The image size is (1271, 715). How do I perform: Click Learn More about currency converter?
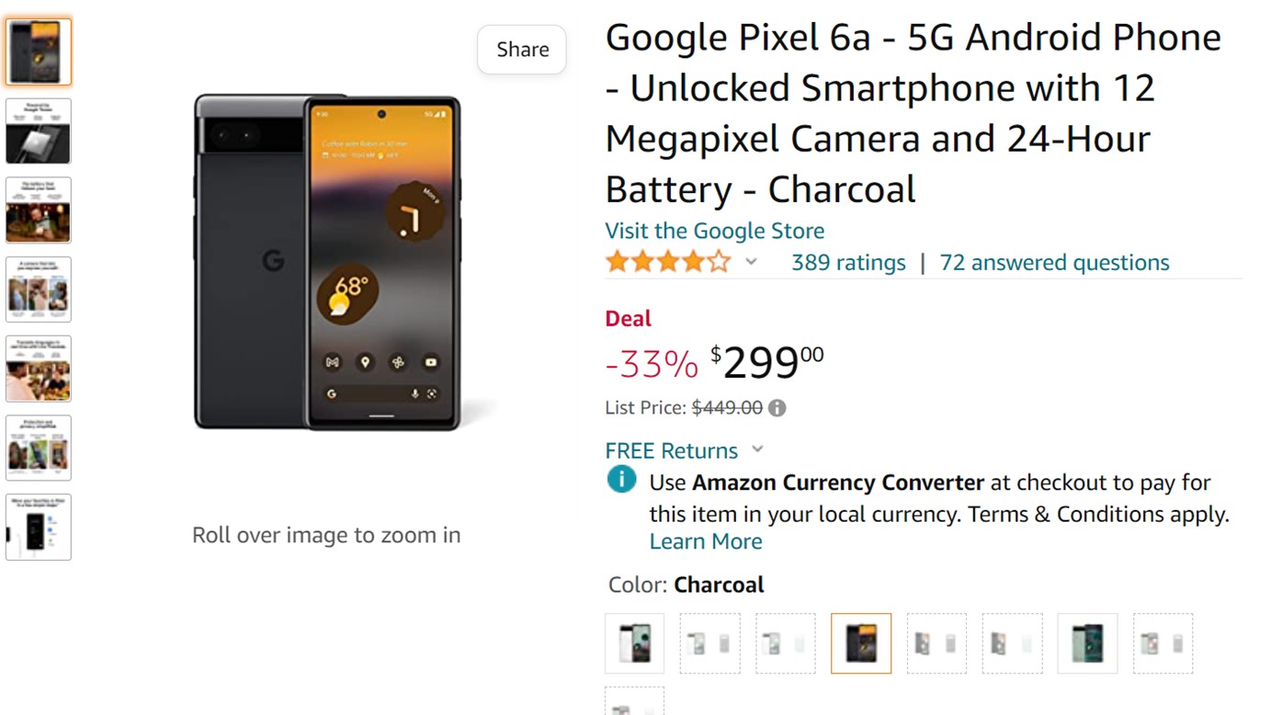click(x=706, y=541)
